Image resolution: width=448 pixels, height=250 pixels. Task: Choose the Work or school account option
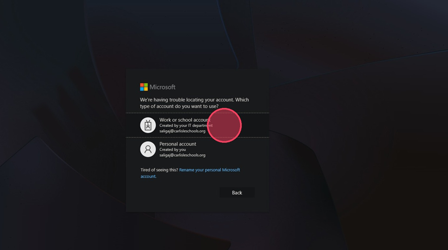click(198, 125)
